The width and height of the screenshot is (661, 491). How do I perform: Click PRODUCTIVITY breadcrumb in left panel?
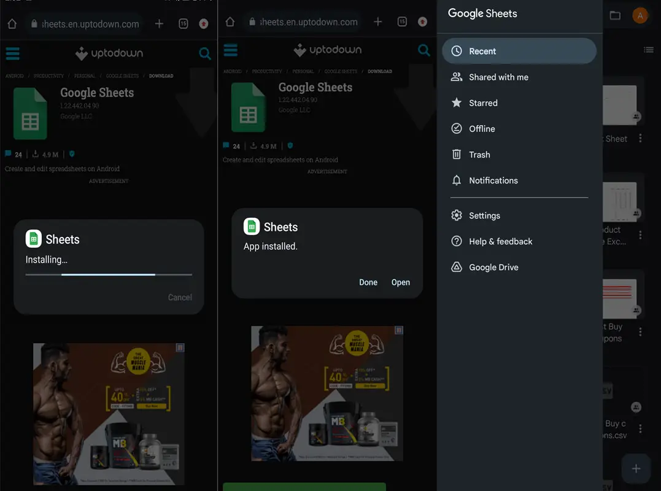49,76
